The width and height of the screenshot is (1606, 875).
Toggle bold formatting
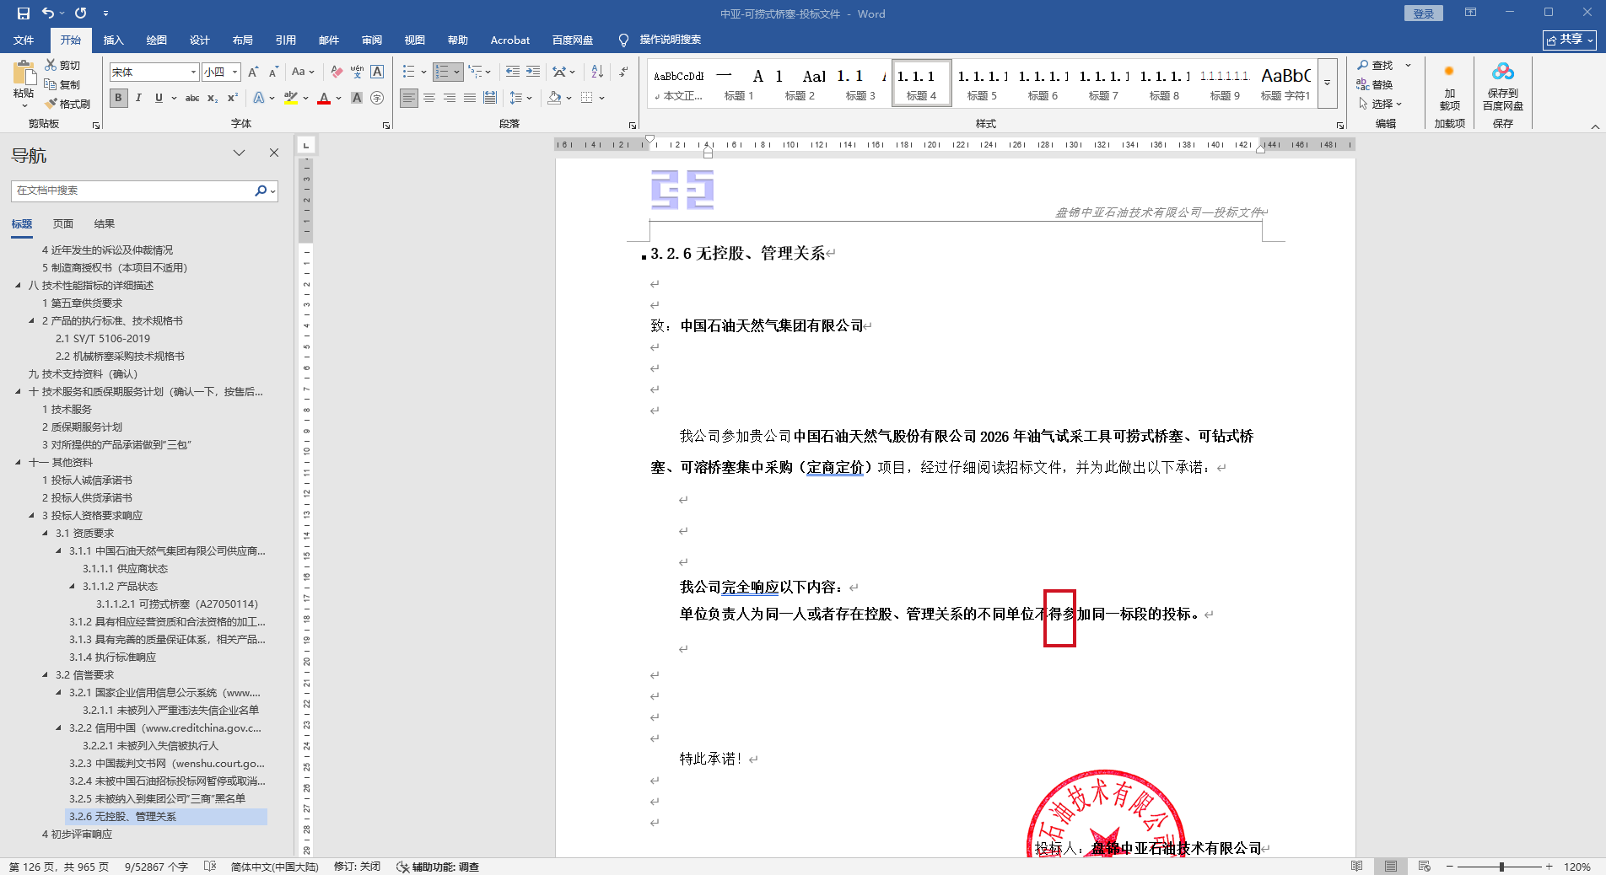118,98
